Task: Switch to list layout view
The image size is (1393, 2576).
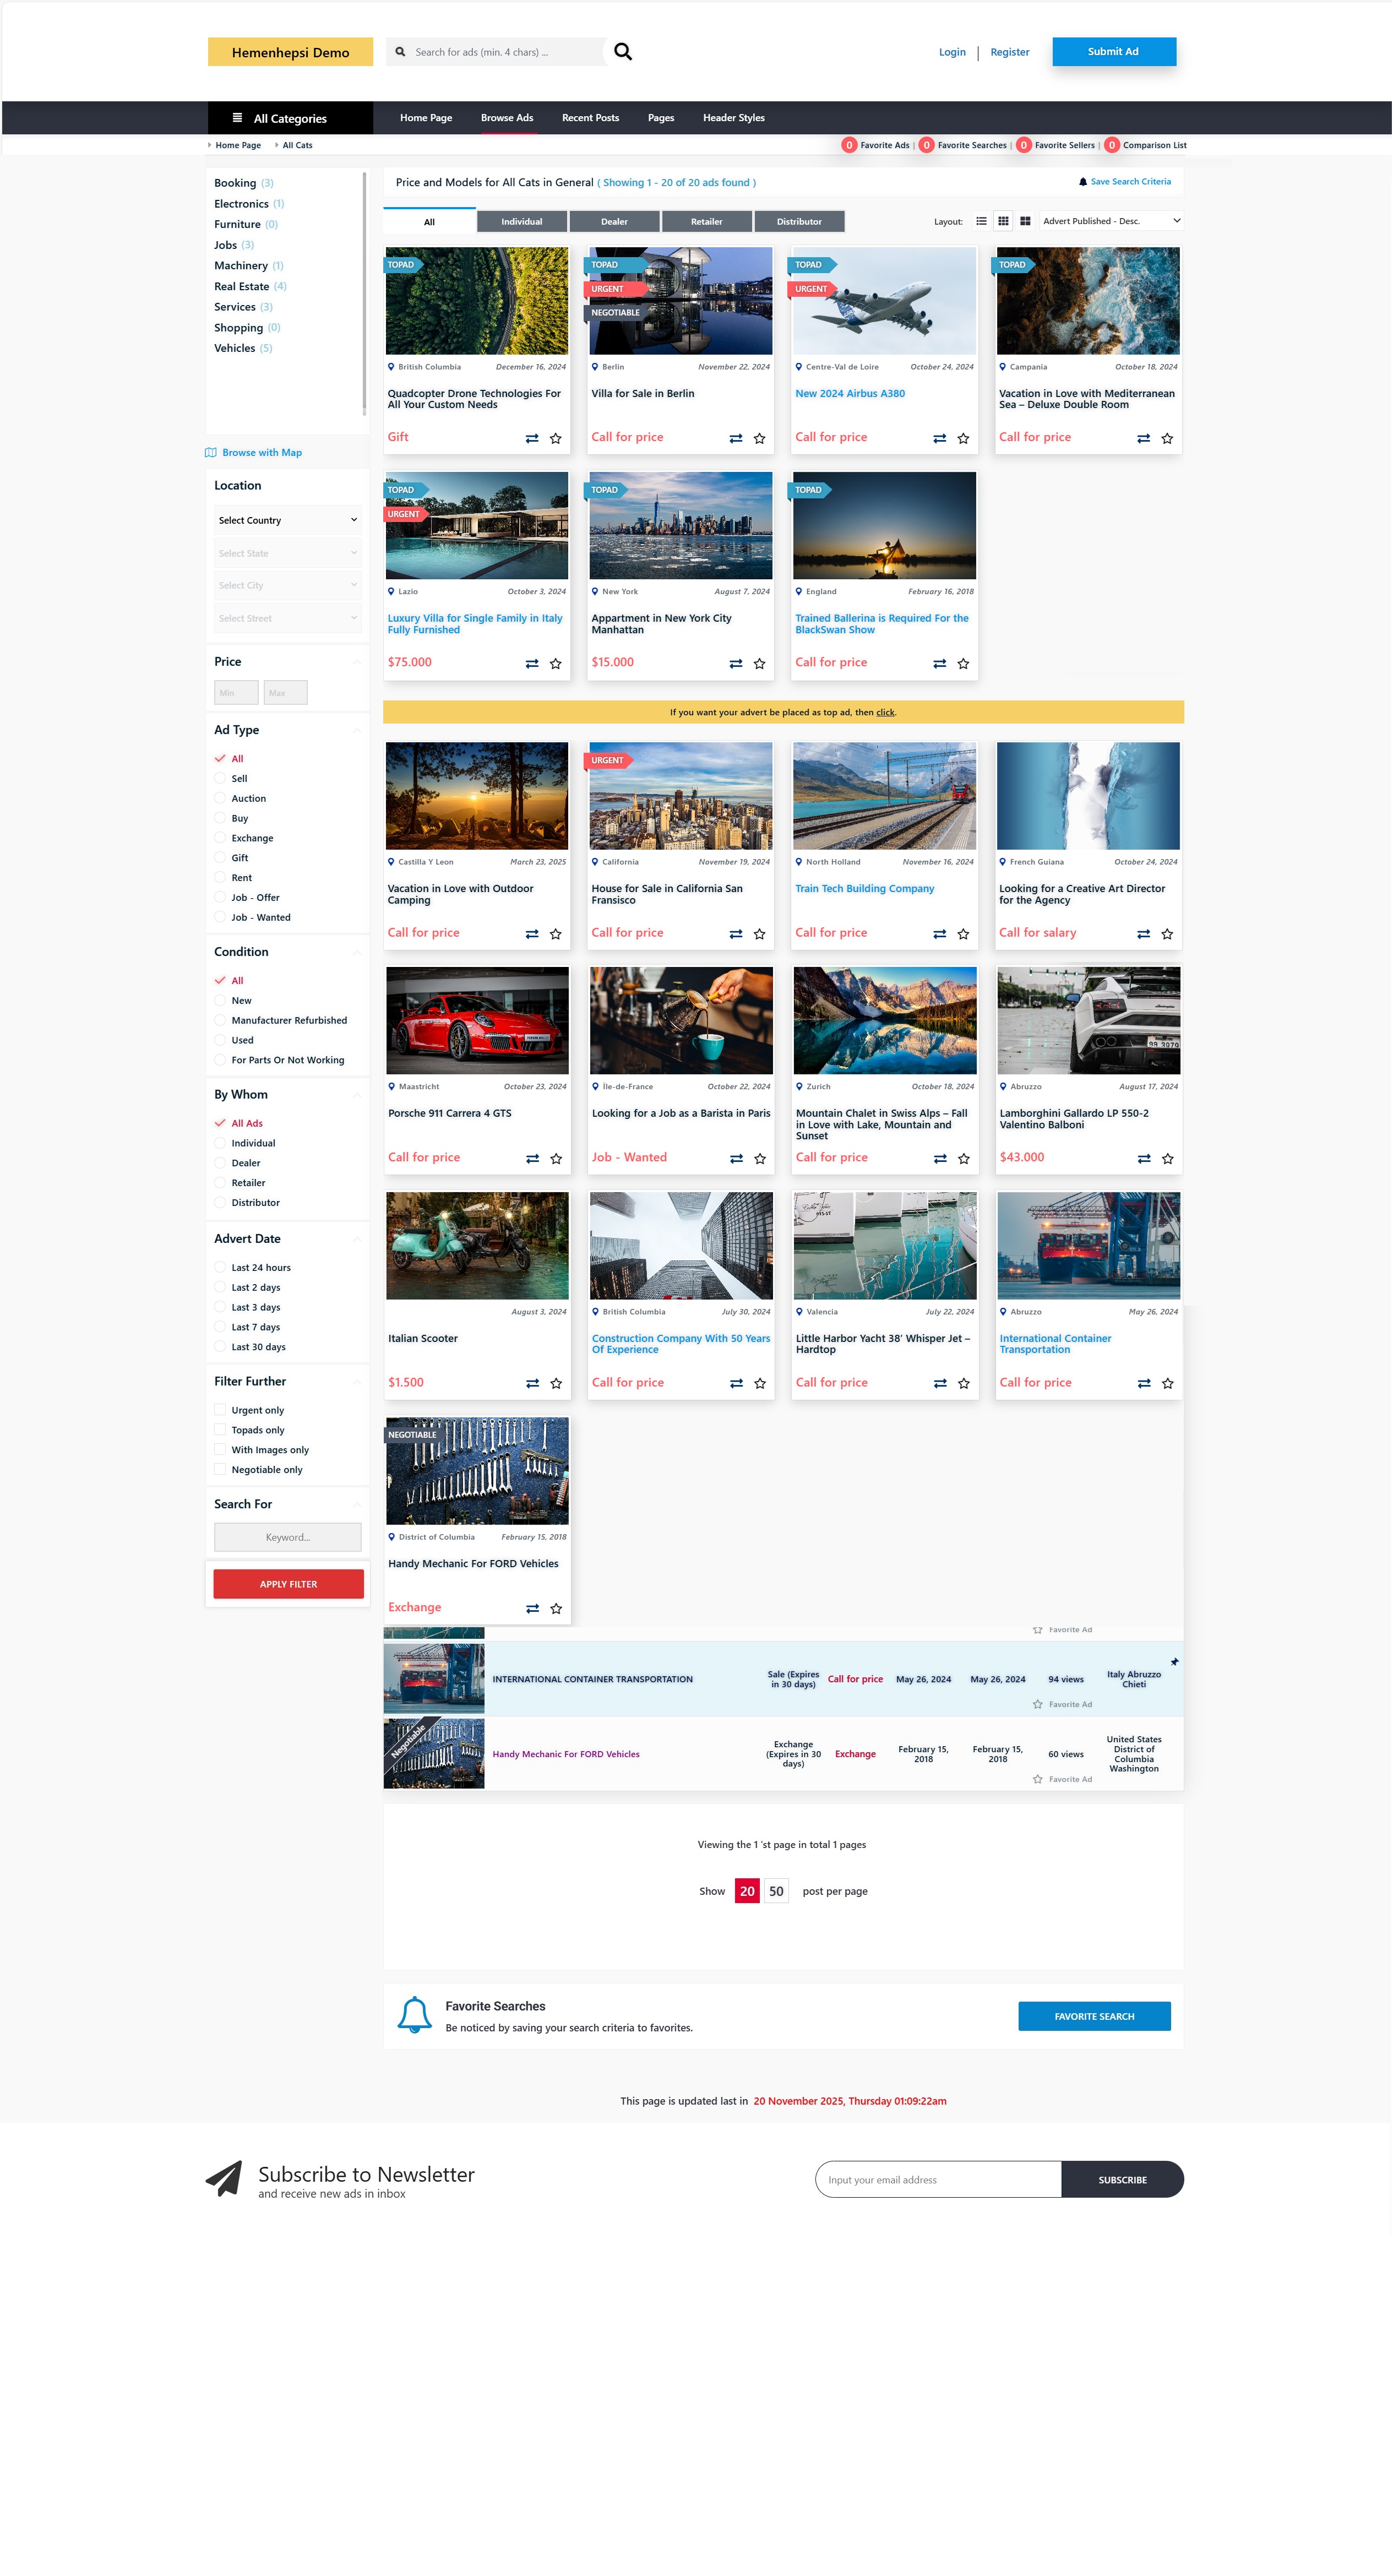Action: coord(981,221)
